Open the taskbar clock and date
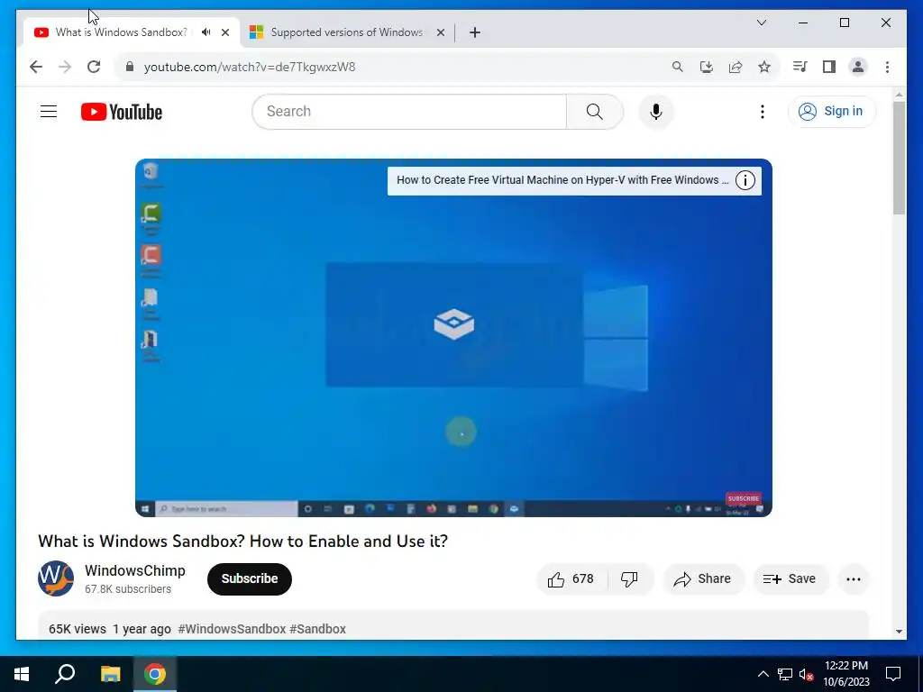Screen dimensions: 923x692 click(845, 674)
